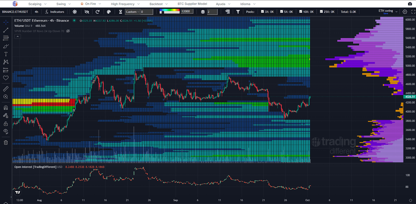Toggle the 3X pool checkbox
Viewport: 416px width, 204px height.
pyautogui.click(x=262, y=11)
